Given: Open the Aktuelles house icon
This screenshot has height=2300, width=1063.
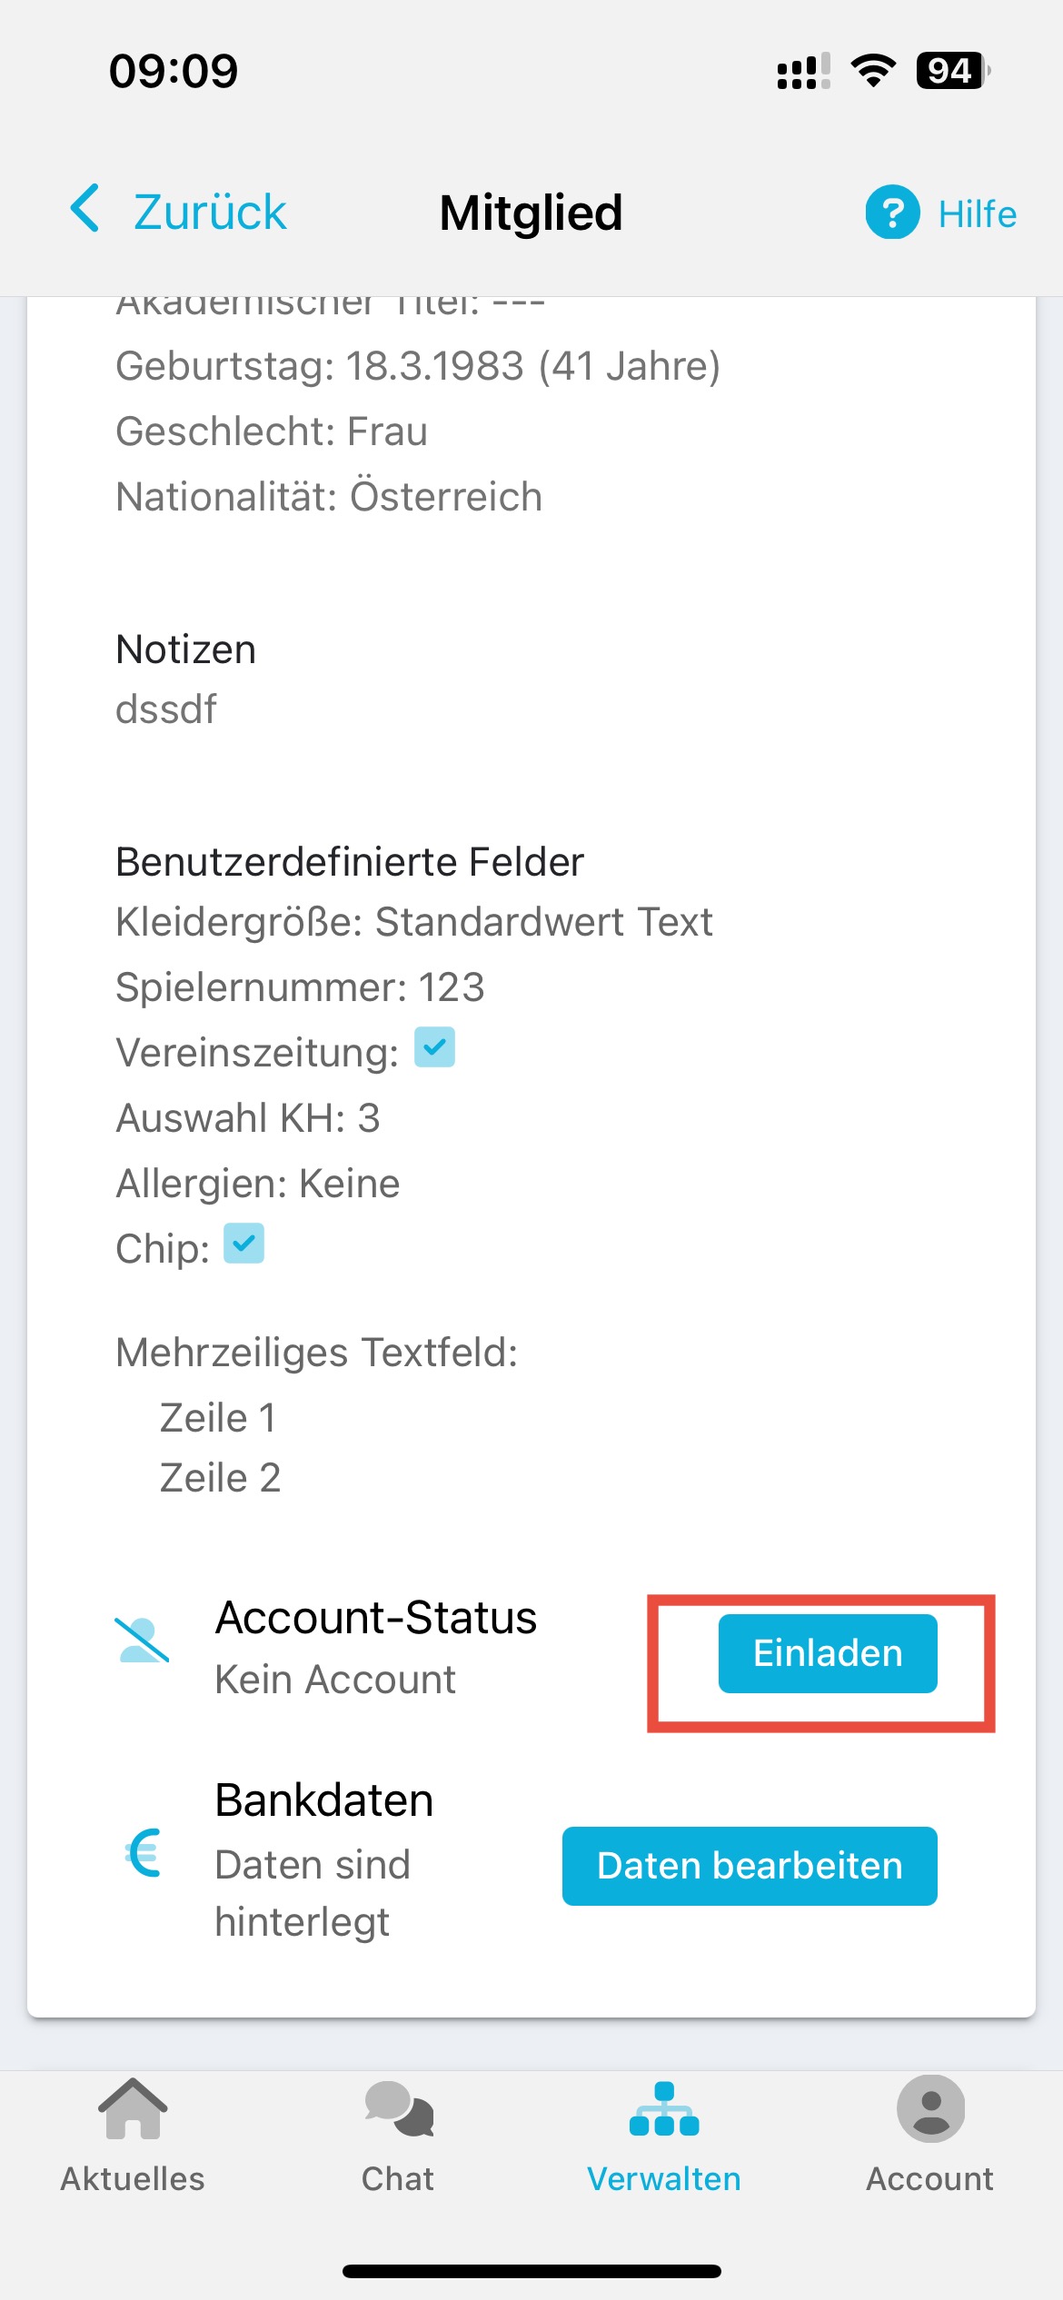Looking at the screenshot, I should pyautogui.click(x=133, y=2109).
